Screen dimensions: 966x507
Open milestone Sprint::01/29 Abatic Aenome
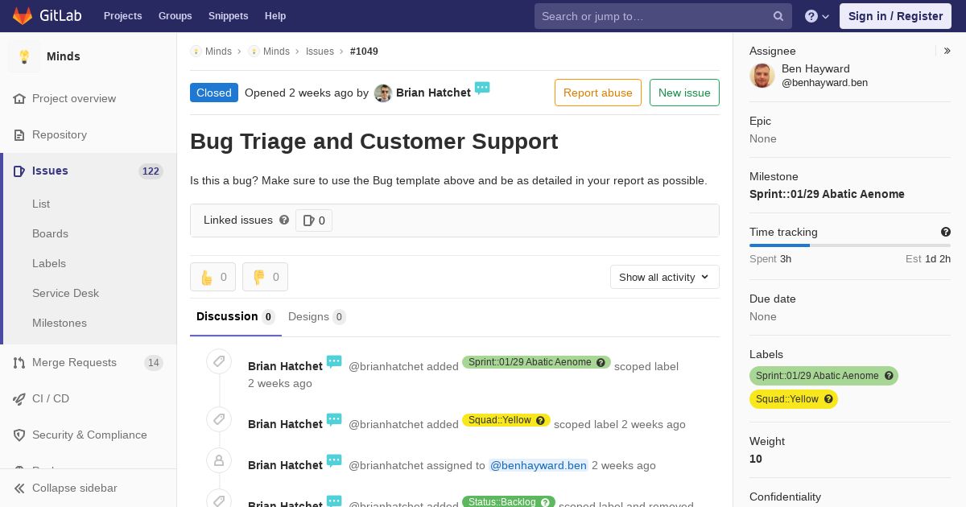[827, 194]
